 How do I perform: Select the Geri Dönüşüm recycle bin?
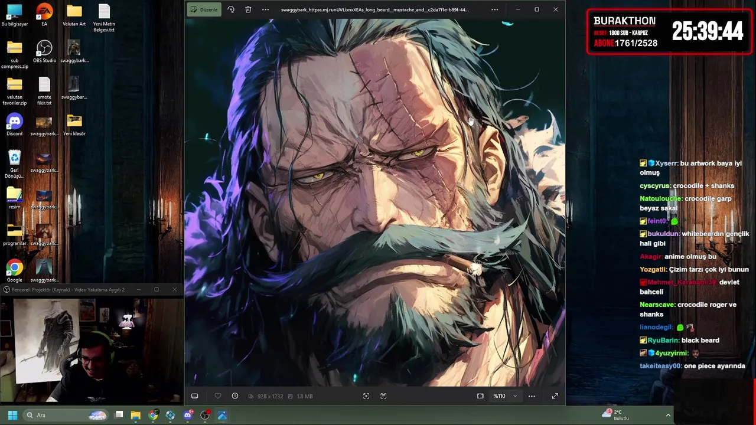tap(15, 165)
